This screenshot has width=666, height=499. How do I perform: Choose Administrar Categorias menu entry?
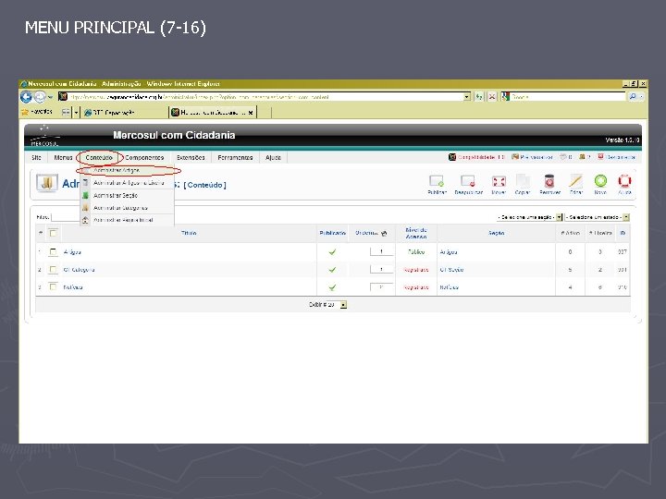127,208
